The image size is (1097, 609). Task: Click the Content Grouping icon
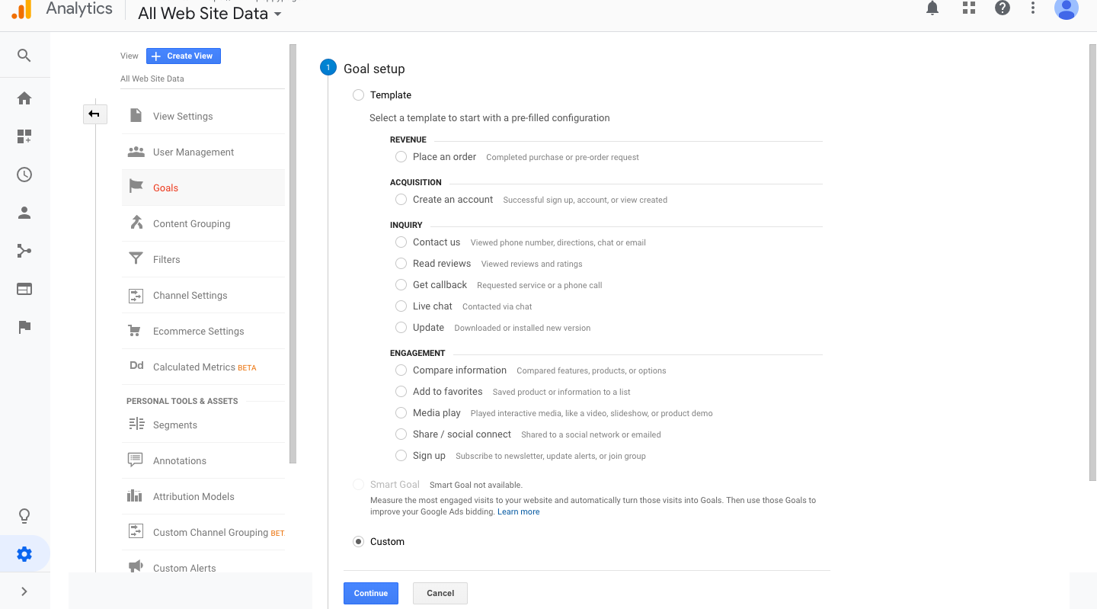pyautogui.click(x=136, y=223)
